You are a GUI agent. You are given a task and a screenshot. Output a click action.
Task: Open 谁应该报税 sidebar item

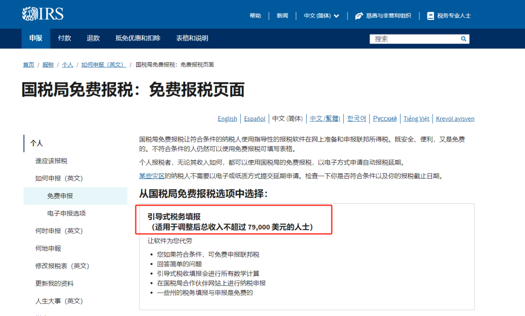[x=51, y=161]
